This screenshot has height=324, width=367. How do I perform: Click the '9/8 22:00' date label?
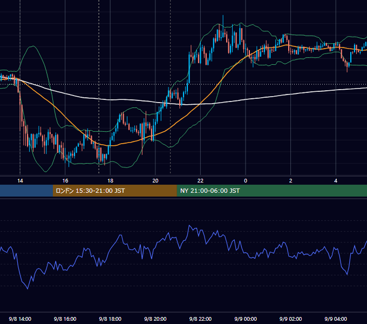click(x=200, y=319)
